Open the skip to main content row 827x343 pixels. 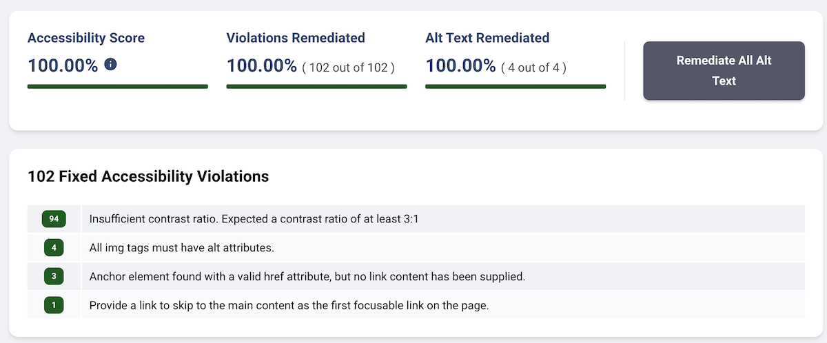pos(416,305)
